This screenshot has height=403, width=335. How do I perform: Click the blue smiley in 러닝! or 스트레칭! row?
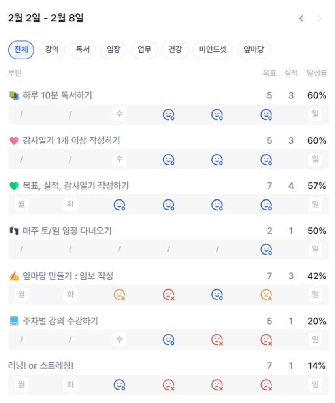pos(119,384)
